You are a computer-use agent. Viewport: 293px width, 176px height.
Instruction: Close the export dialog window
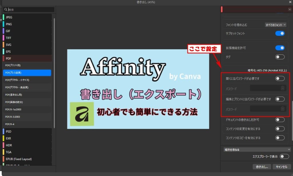[x=290, y=2]
